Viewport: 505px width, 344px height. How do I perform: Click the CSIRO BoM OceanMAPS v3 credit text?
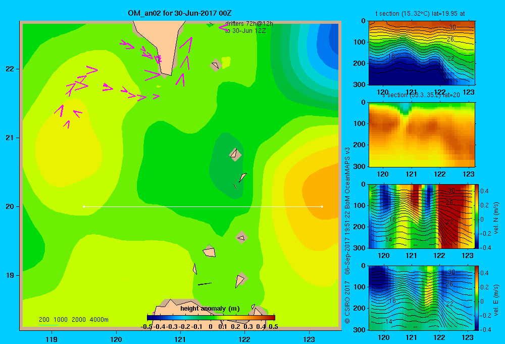(x=347, y=235)
